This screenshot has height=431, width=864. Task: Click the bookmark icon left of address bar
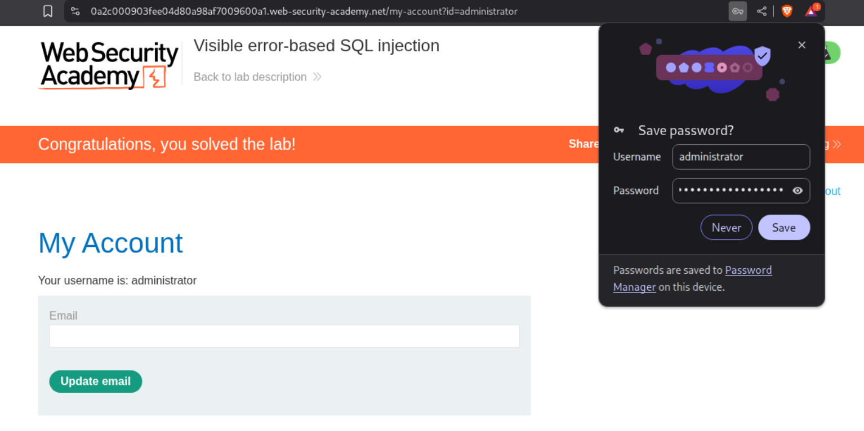pos(48,11)
